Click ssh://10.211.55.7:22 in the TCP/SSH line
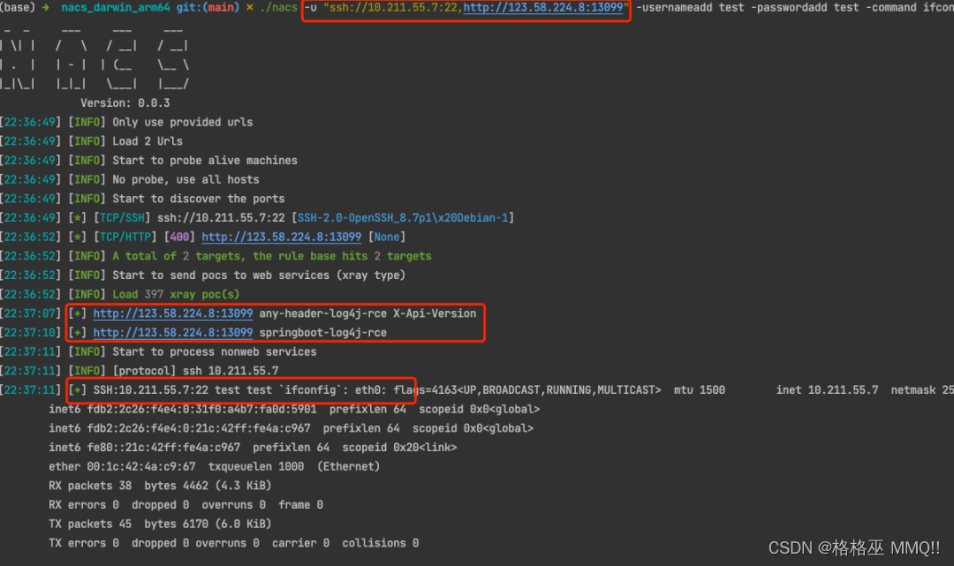This screenshot has height=566, width=954. click(221, 218)
